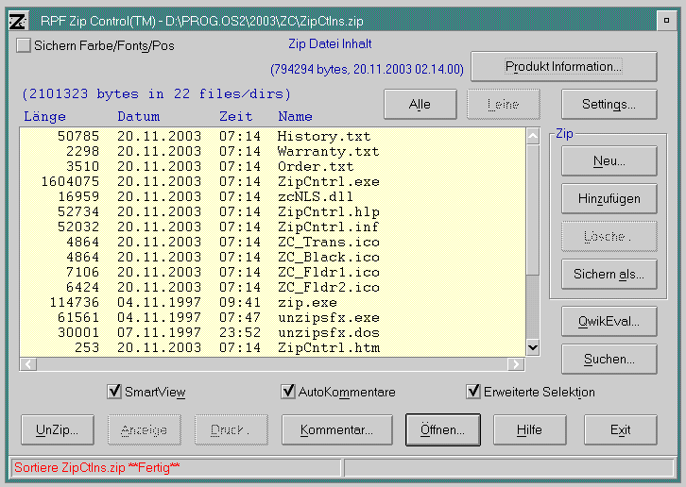The width and height of the screenshot is (686, 487).
Task: Click the Suchen button
Action: (x=609, y=359)
